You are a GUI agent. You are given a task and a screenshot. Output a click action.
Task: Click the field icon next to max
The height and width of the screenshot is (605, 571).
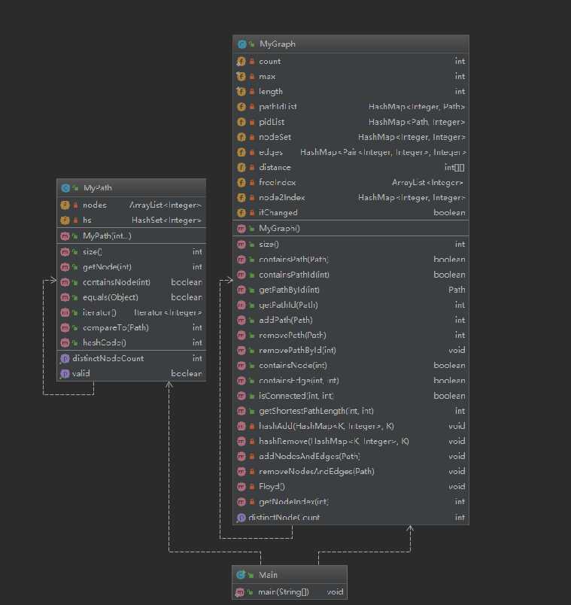[x=241, y=77]
